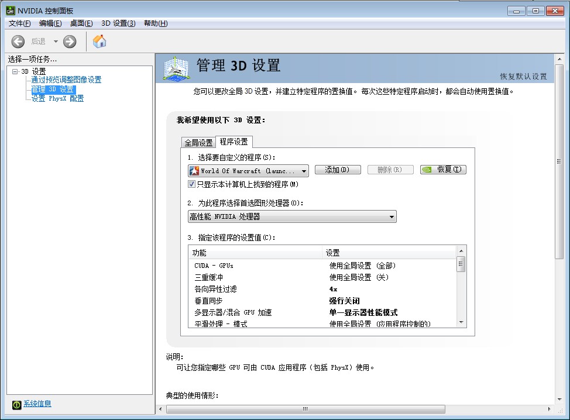
Task: Click the 强行关闭 setting value
Action: (x=345, y=301)
